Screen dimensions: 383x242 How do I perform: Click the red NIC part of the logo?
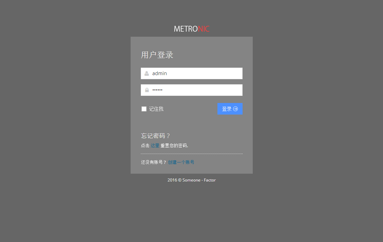[x=204, y=29]
